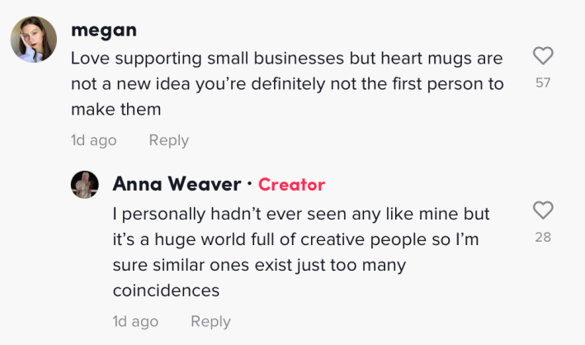The height and width of the screenshot is (345, 585).
Task: Click the 1d ago timestamp under Anna's reply
Action: (135, 321)
